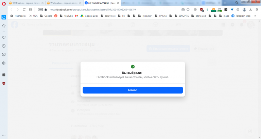Open the orange Bitcoin price extension

213,10
